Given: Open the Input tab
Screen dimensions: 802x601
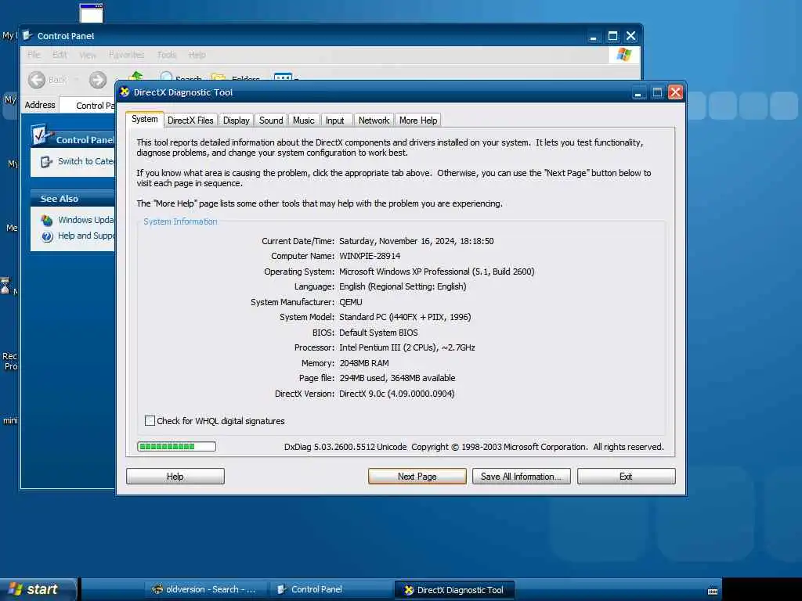Looking at the screenshot, I should click(335, 121).
